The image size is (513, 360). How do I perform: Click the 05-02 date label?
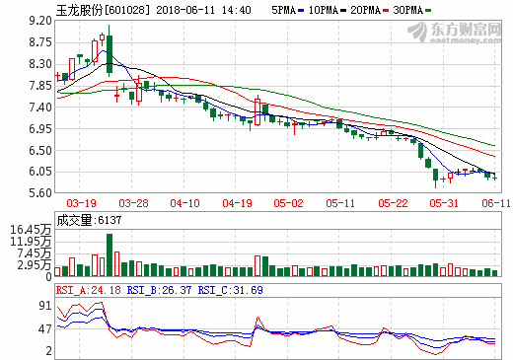click(288, 203)
